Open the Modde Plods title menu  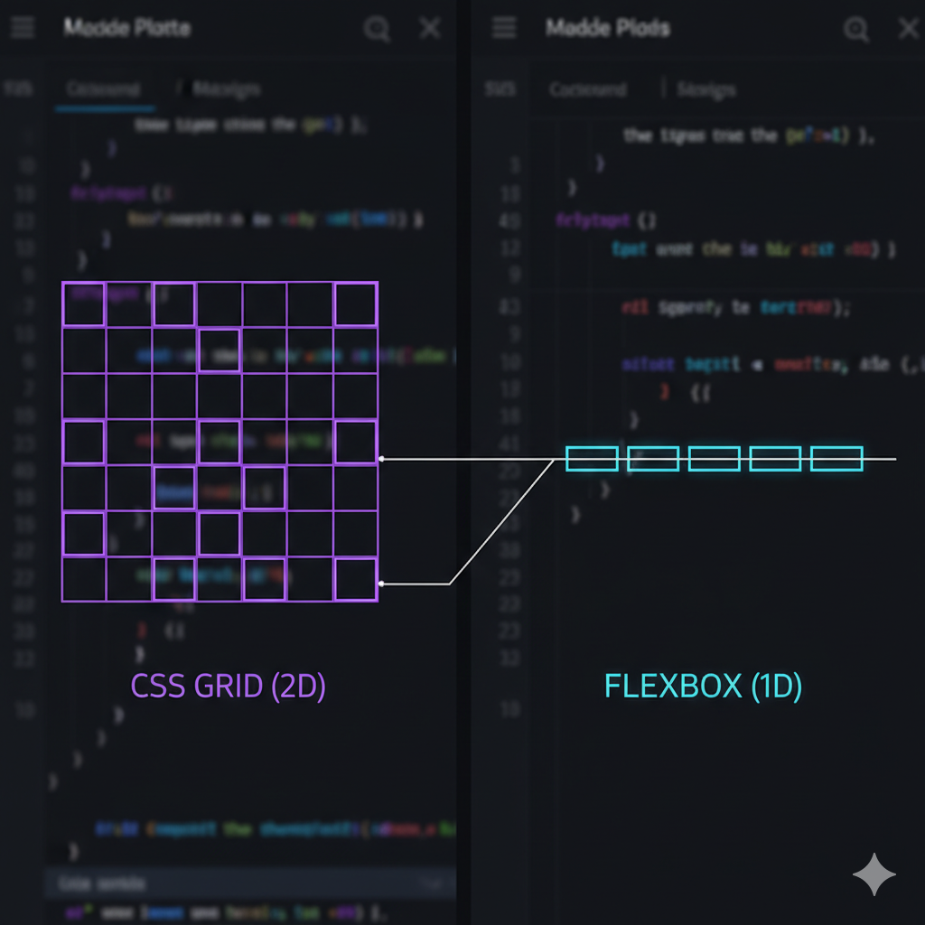(x=607, y=27)
